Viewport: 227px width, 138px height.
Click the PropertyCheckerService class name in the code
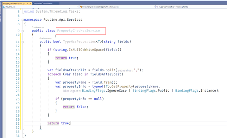click(x=78, y=31)
